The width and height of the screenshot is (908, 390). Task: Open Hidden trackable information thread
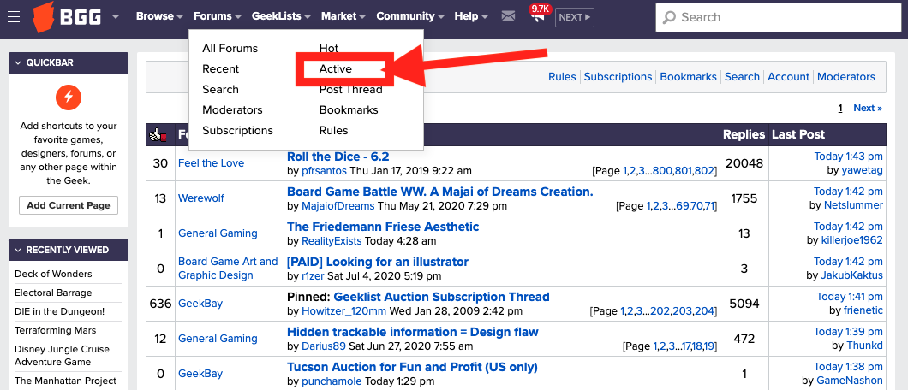coord(413,332)
